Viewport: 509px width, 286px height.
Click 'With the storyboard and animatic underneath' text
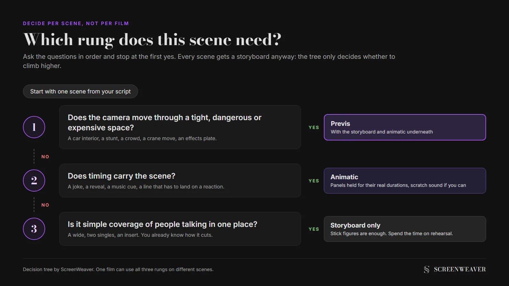pyautogui.click(x=382, y=132)
